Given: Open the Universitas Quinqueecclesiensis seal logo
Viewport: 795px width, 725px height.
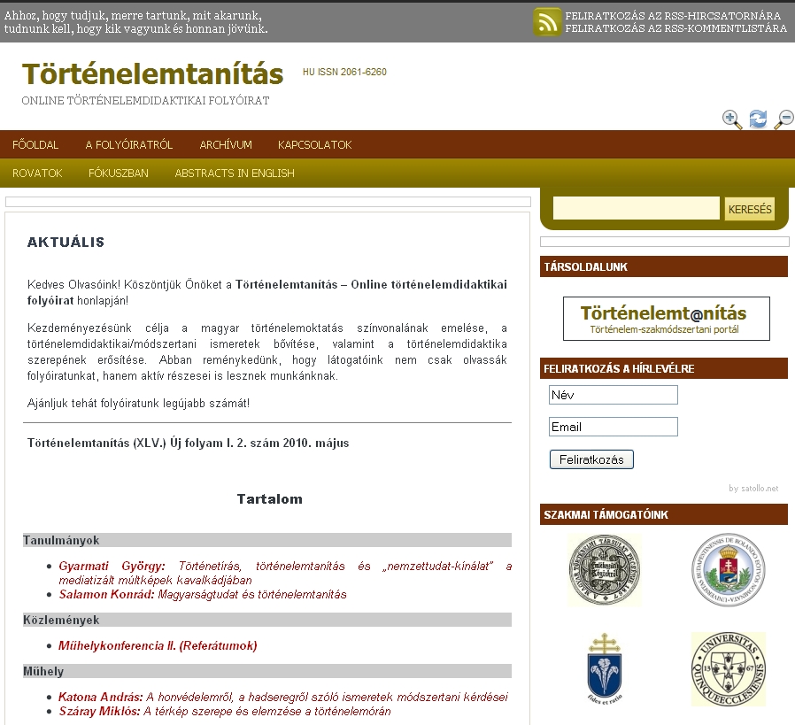Looking at the screenshot, I should click(x=729, y=669).
